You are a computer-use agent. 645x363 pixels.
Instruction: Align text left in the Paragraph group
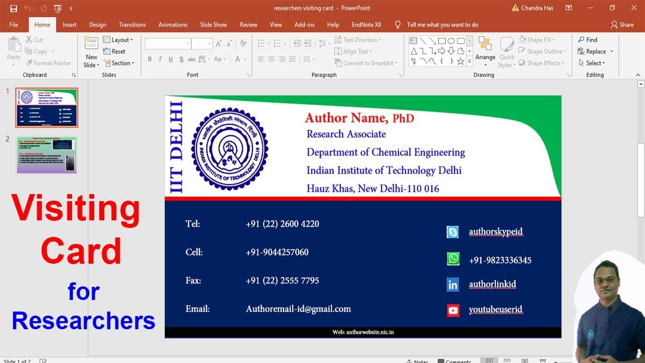point(261,59)
